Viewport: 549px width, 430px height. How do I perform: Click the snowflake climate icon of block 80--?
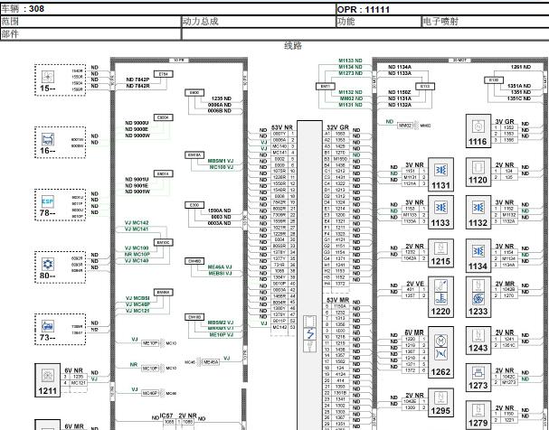point(48,264)
